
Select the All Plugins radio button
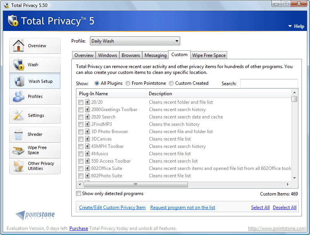tap(96, 83)
